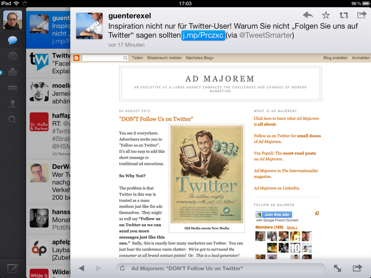Retweet using the retweet icon
This screenshot has height=278, width=371.
click(x=344, y=15)
